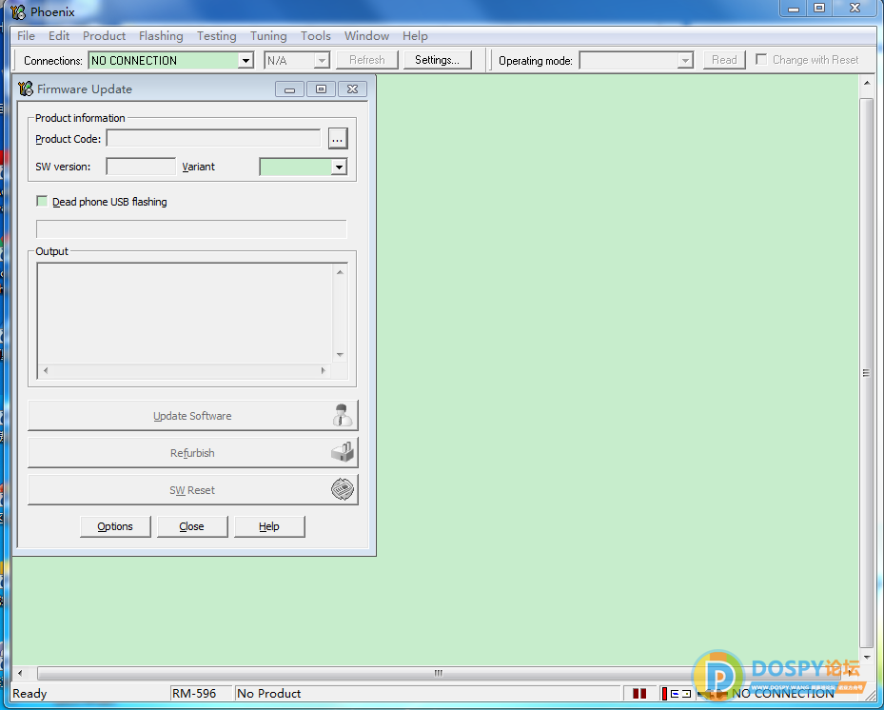Click the Refresh button in toolbar
The height and width of the screenshot is (710, 884).
pos(367,60)
